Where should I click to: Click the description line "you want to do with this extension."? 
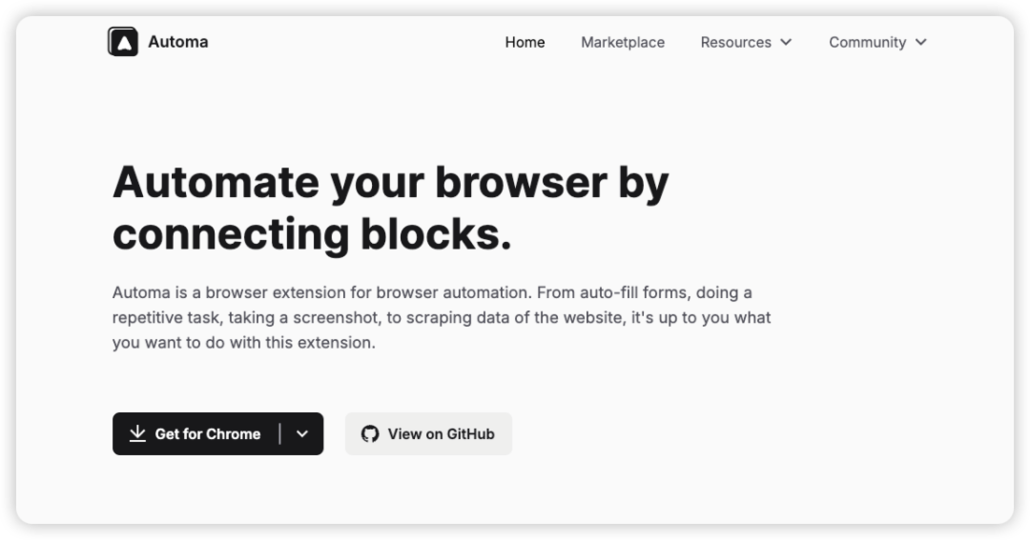[244, 342]
